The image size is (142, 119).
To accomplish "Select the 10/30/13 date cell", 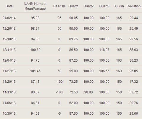I will (9, 113).
